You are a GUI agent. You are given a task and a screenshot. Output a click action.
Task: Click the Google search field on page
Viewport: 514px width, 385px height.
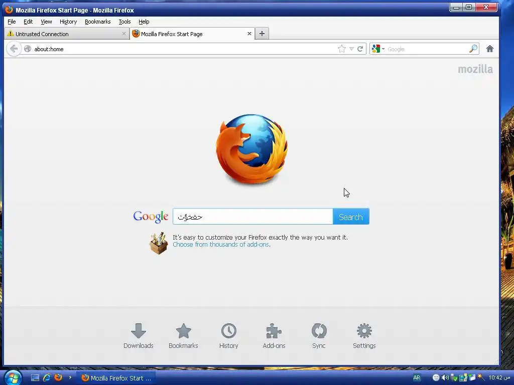click(x=253, y=217)
